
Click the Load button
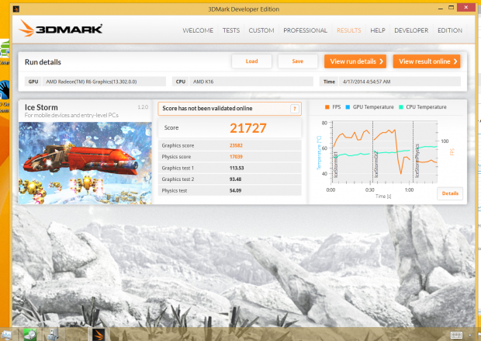251,61
